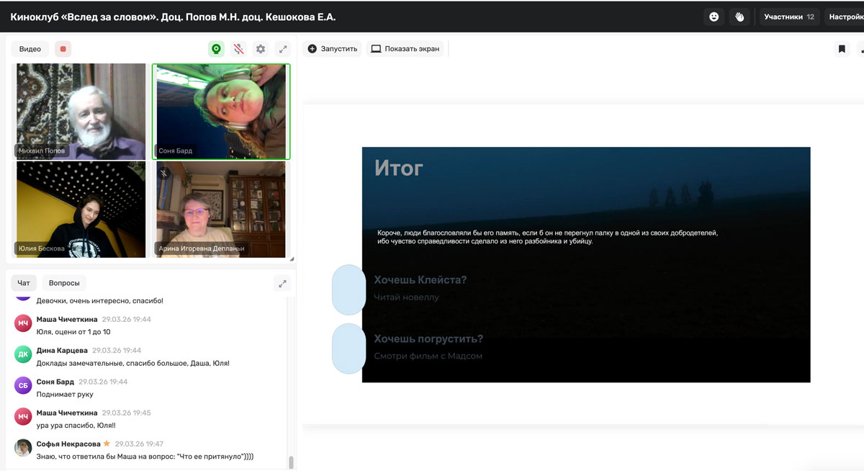Click muted mic icon on Арина's video
Screen dimensions: 864x471
[163, 173]
